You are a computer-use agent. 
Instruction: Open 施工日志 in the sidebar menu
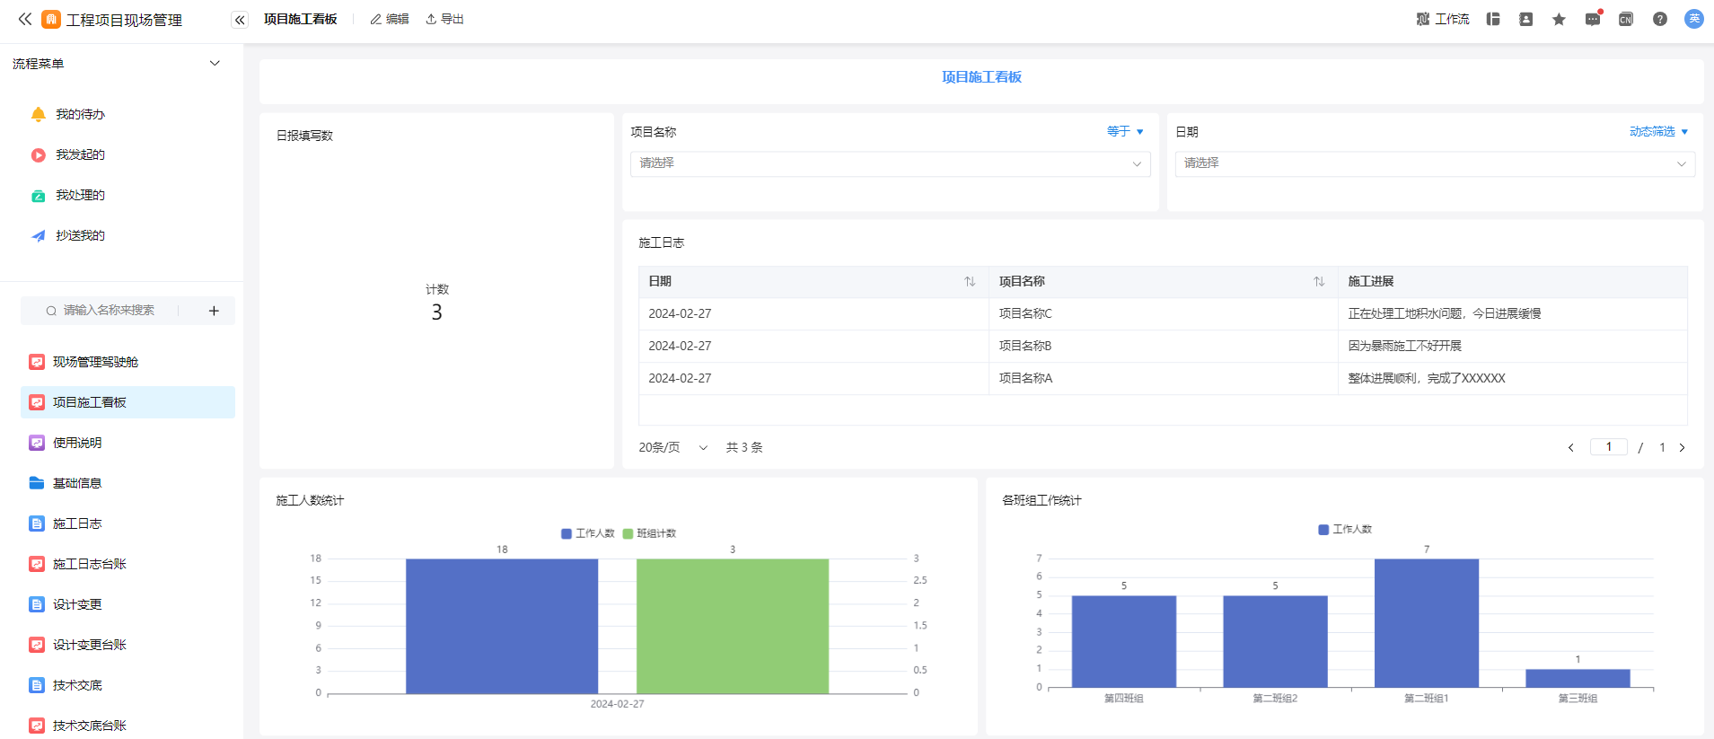click(x=77, y=523)
